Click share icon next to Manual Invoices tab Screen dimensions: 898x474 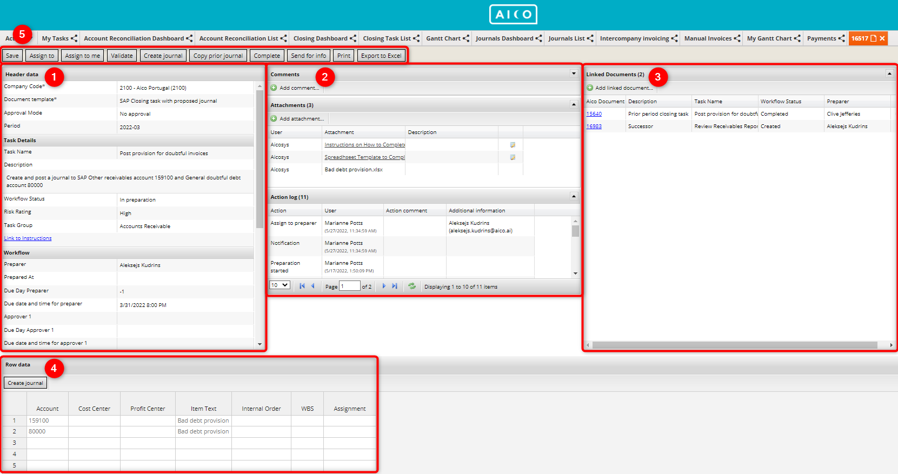(x=737, y=38)
